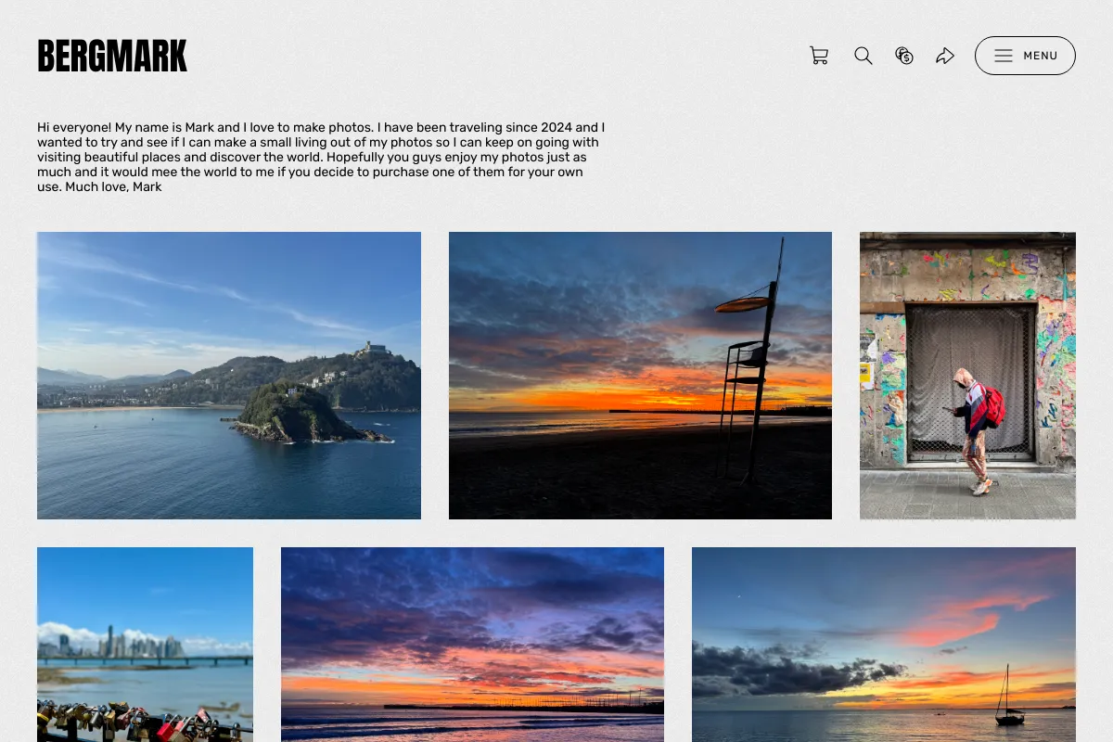Open the MENU button
The width and height of the screenshot is (1113, 742).
pos(1025,56)
